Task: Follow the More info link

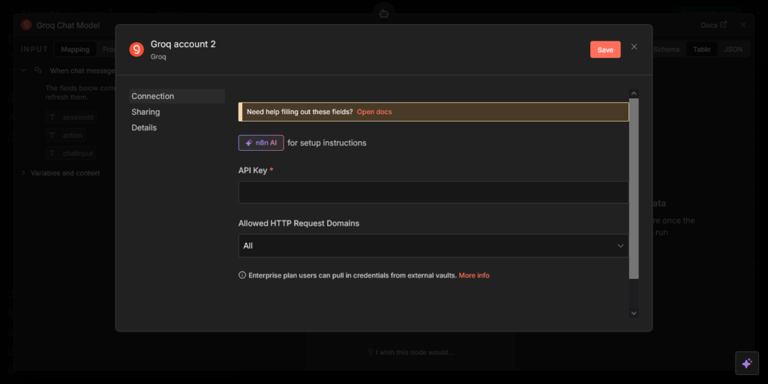Action: tap(474, 275)
